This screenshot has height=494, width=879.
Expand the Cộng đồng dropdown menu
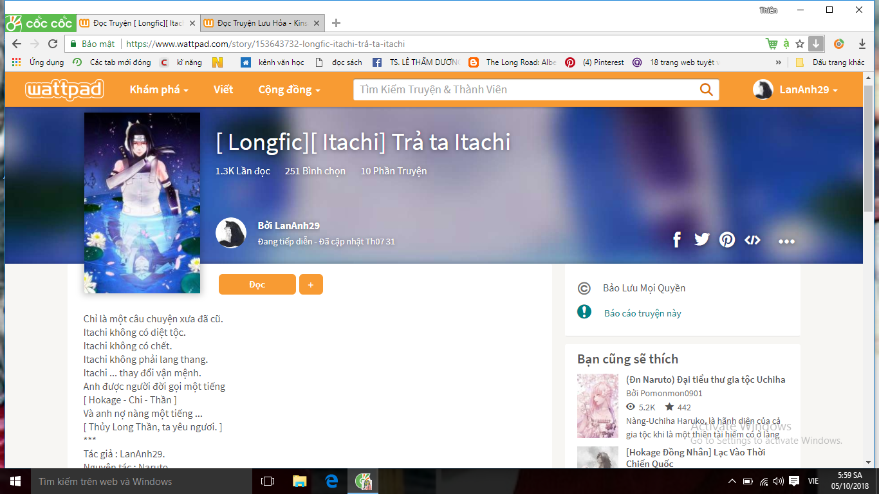[x=289, y=89]
